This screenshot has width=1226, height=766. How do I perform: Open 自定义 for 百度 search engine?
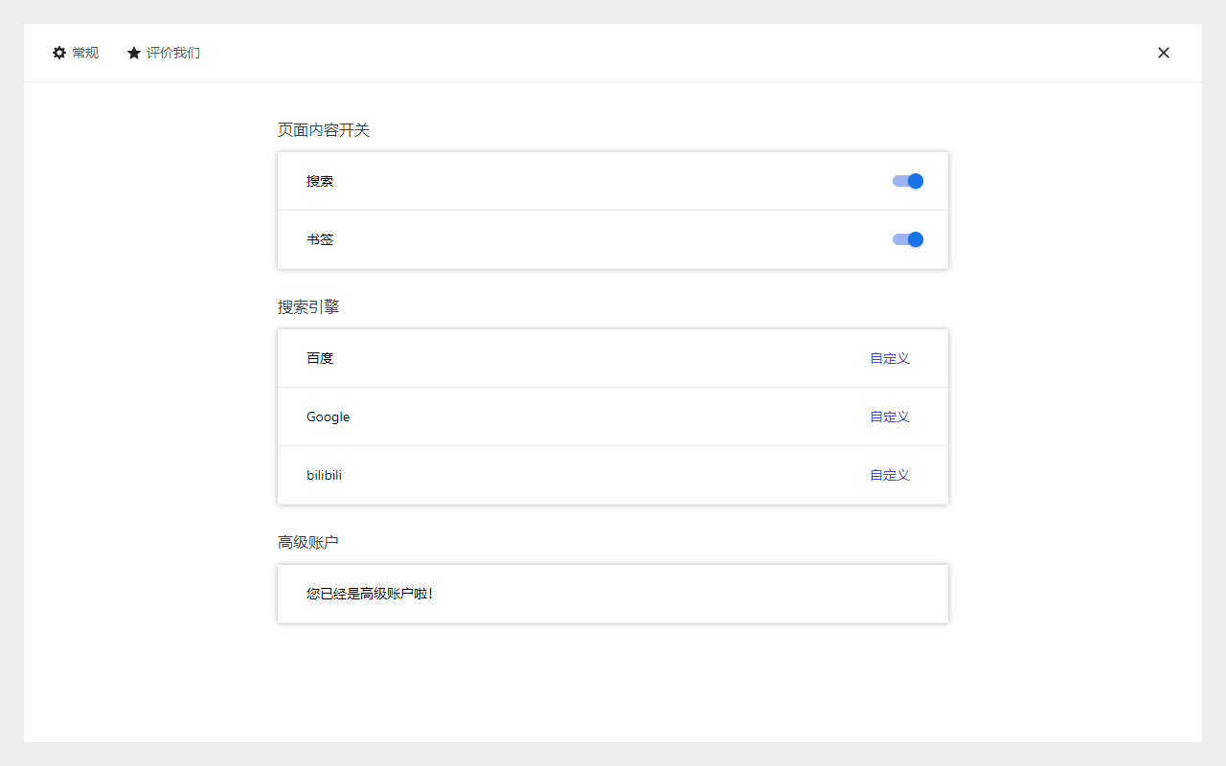click(x=889, y=358)
